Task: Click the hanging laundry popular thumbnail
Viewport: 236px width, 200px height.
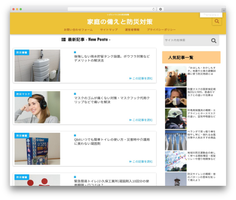Action: (176, 140)
